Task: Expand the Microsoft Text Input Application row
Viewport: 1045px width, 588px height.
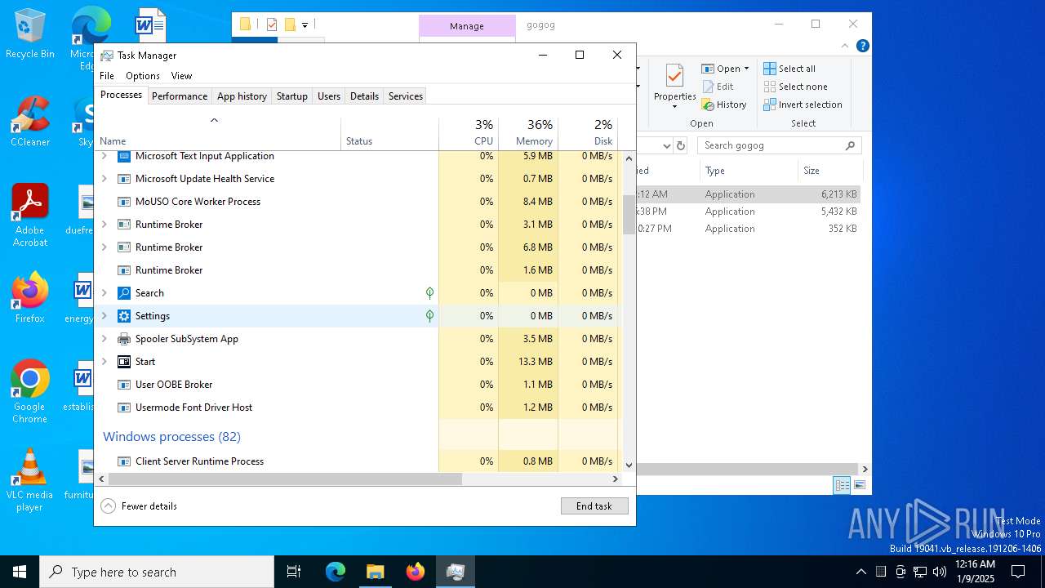Action: (104, 156)
